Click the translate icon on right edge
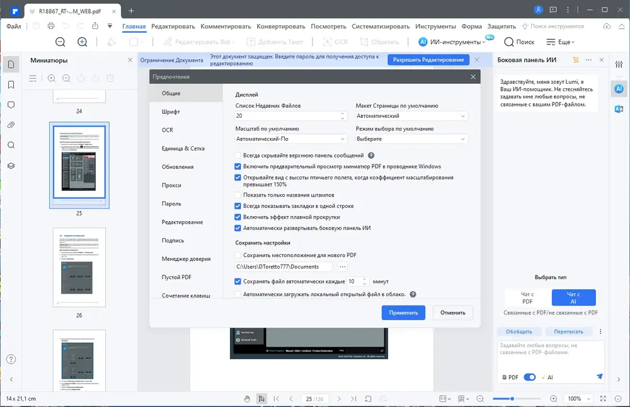630x407 pixels. click(x=619, y=109)
